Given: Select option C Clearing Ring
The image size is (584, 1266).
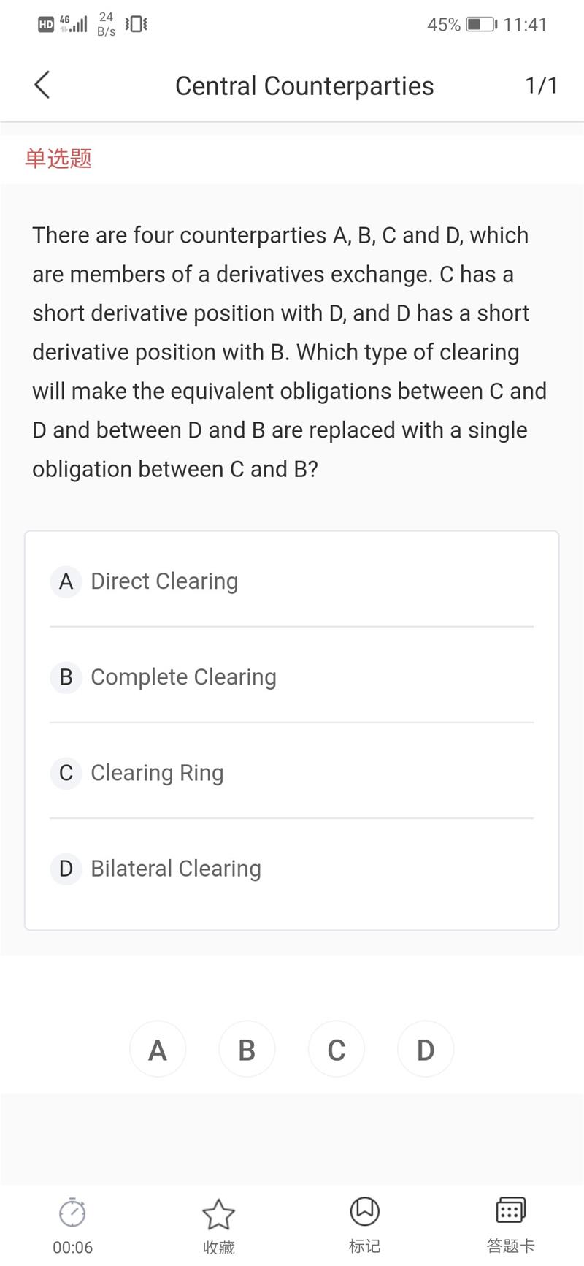Looking at the screenshot, I should pos(157,773).
